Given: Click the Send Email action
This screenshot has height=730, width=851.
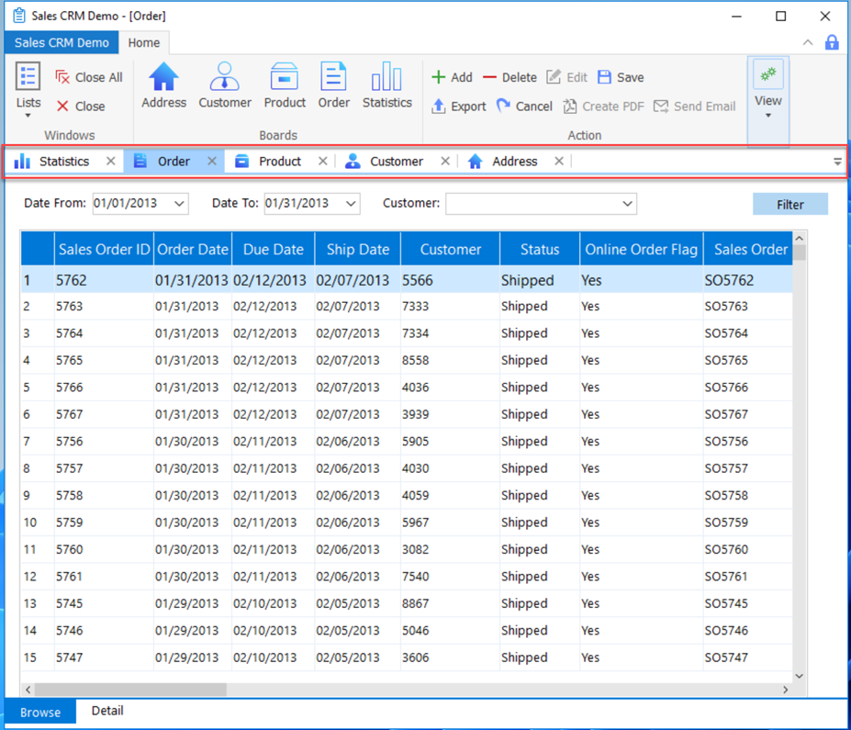Looking at the screenshot, I should point(694,106).
